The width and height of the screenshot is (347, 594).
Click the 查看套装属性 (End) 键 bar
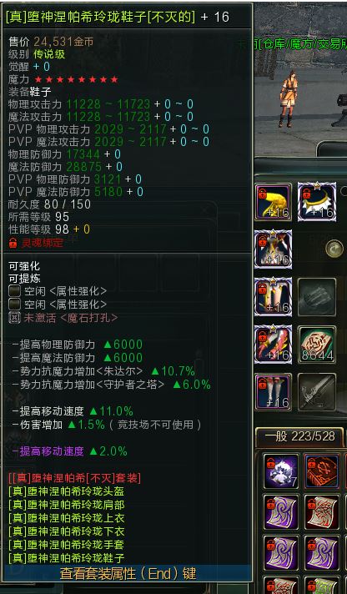pos(128,573)
